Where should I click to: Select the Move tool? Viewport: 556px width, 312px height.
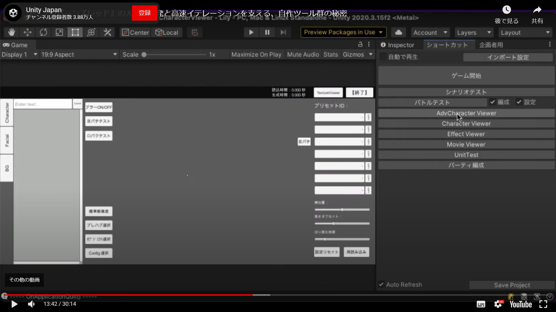27,32
